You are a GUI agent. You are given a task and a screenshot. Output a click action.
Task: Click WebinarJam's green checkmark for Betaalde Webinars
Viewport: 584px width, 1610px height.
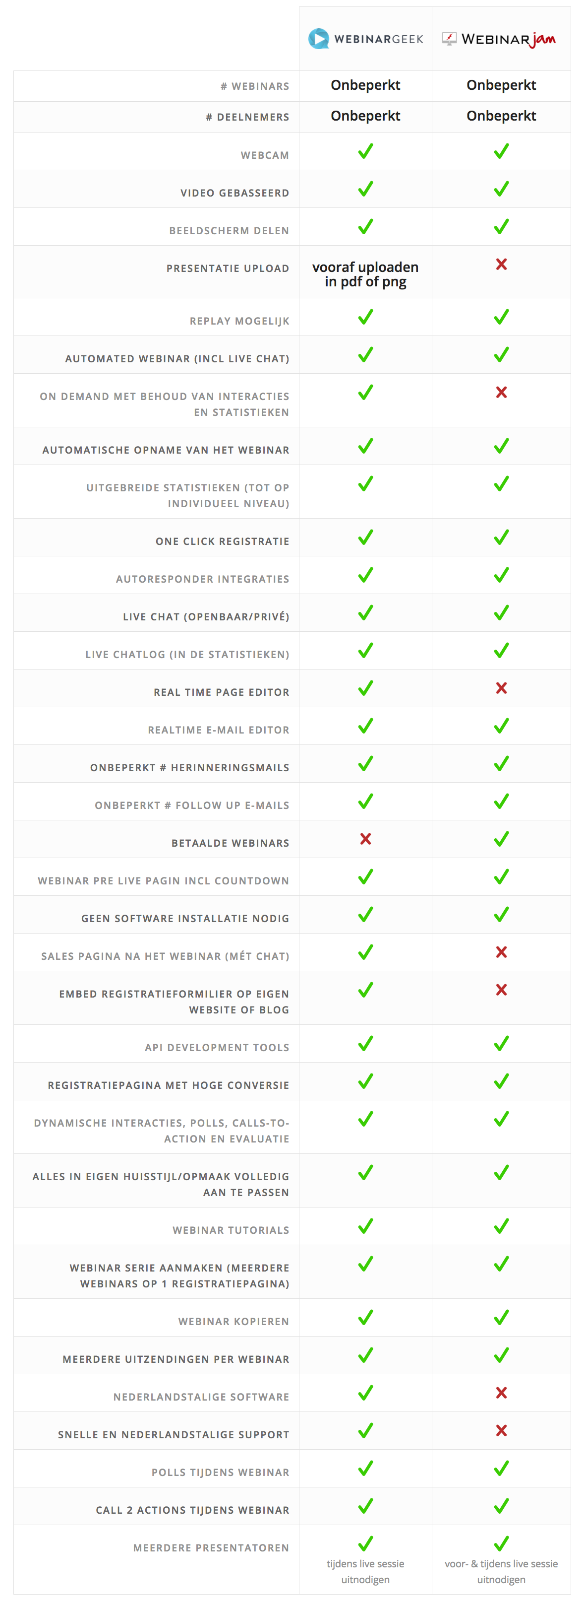[501, 839]
